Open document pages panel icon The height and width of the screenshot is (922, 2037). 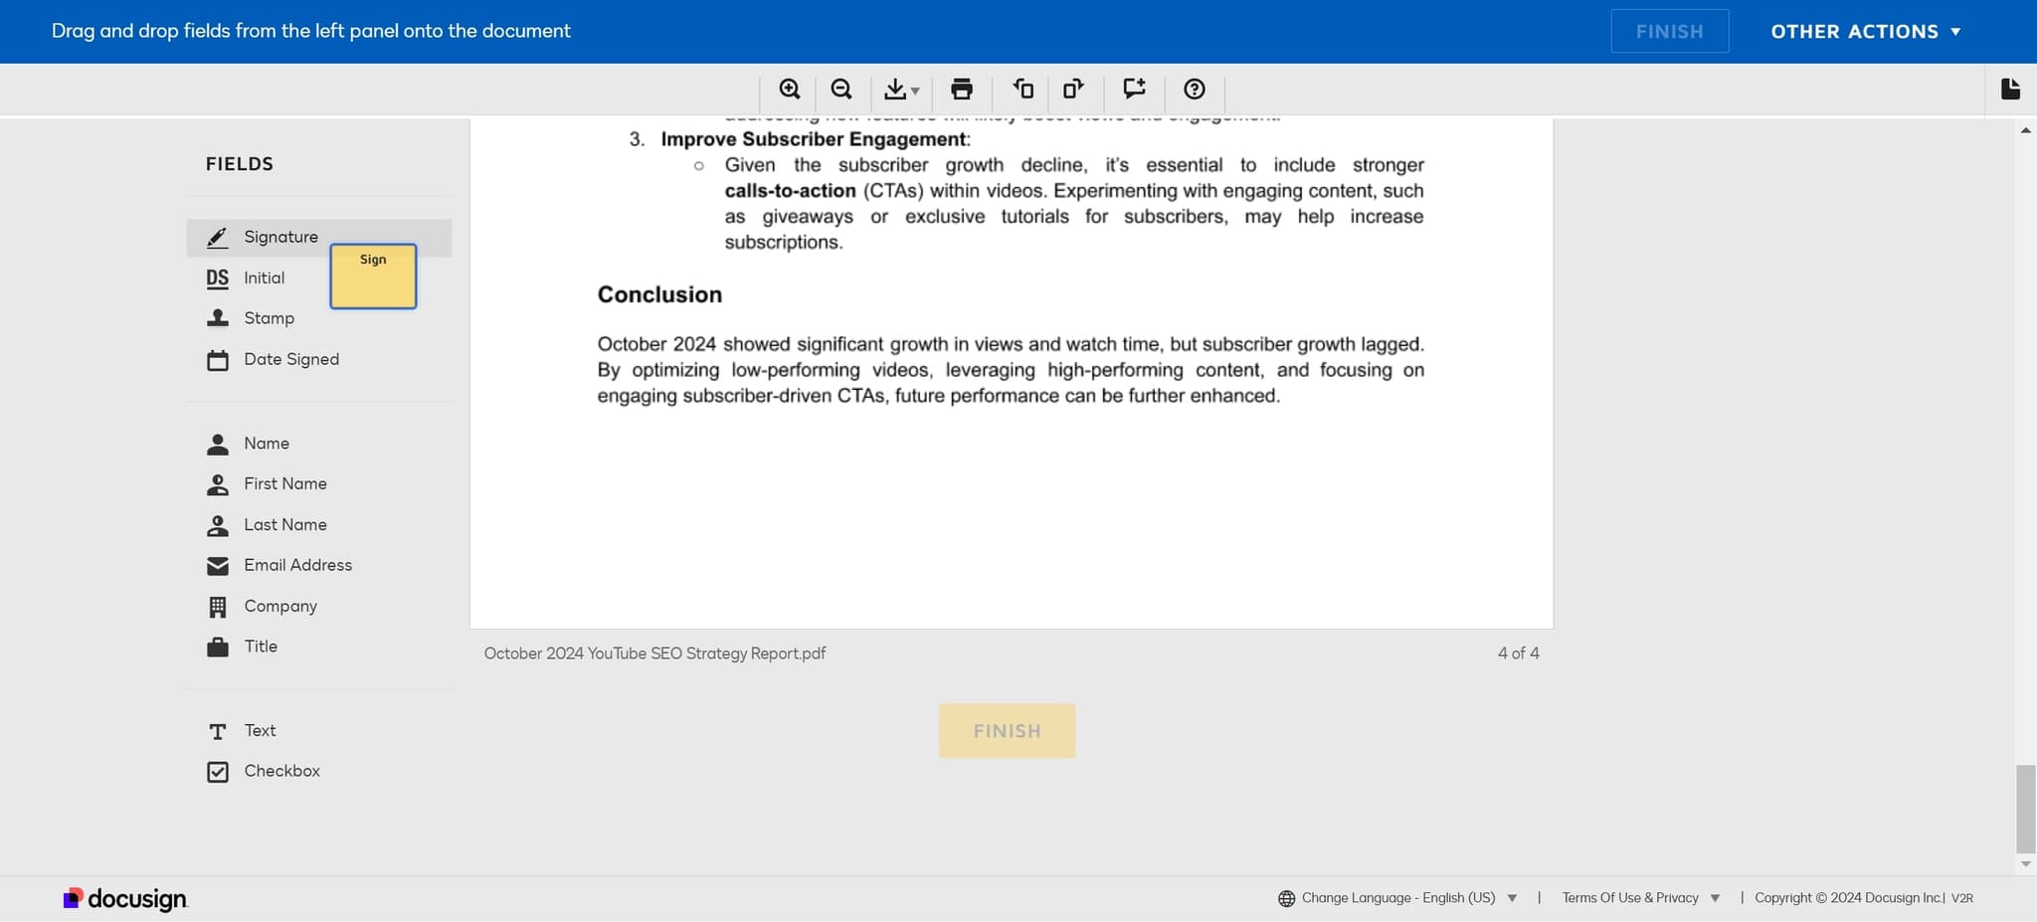tap(2010, 90)
